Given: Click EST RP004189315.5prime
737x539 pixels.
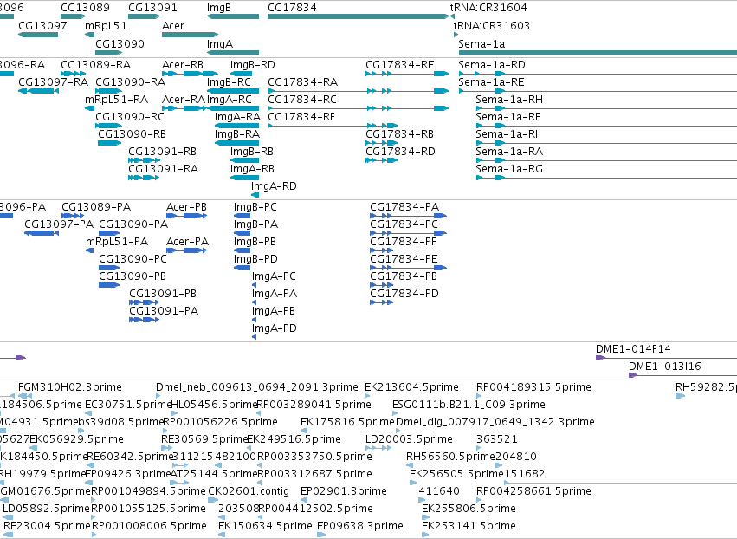Looking at the screenshot, I should (x=534, y=387).
